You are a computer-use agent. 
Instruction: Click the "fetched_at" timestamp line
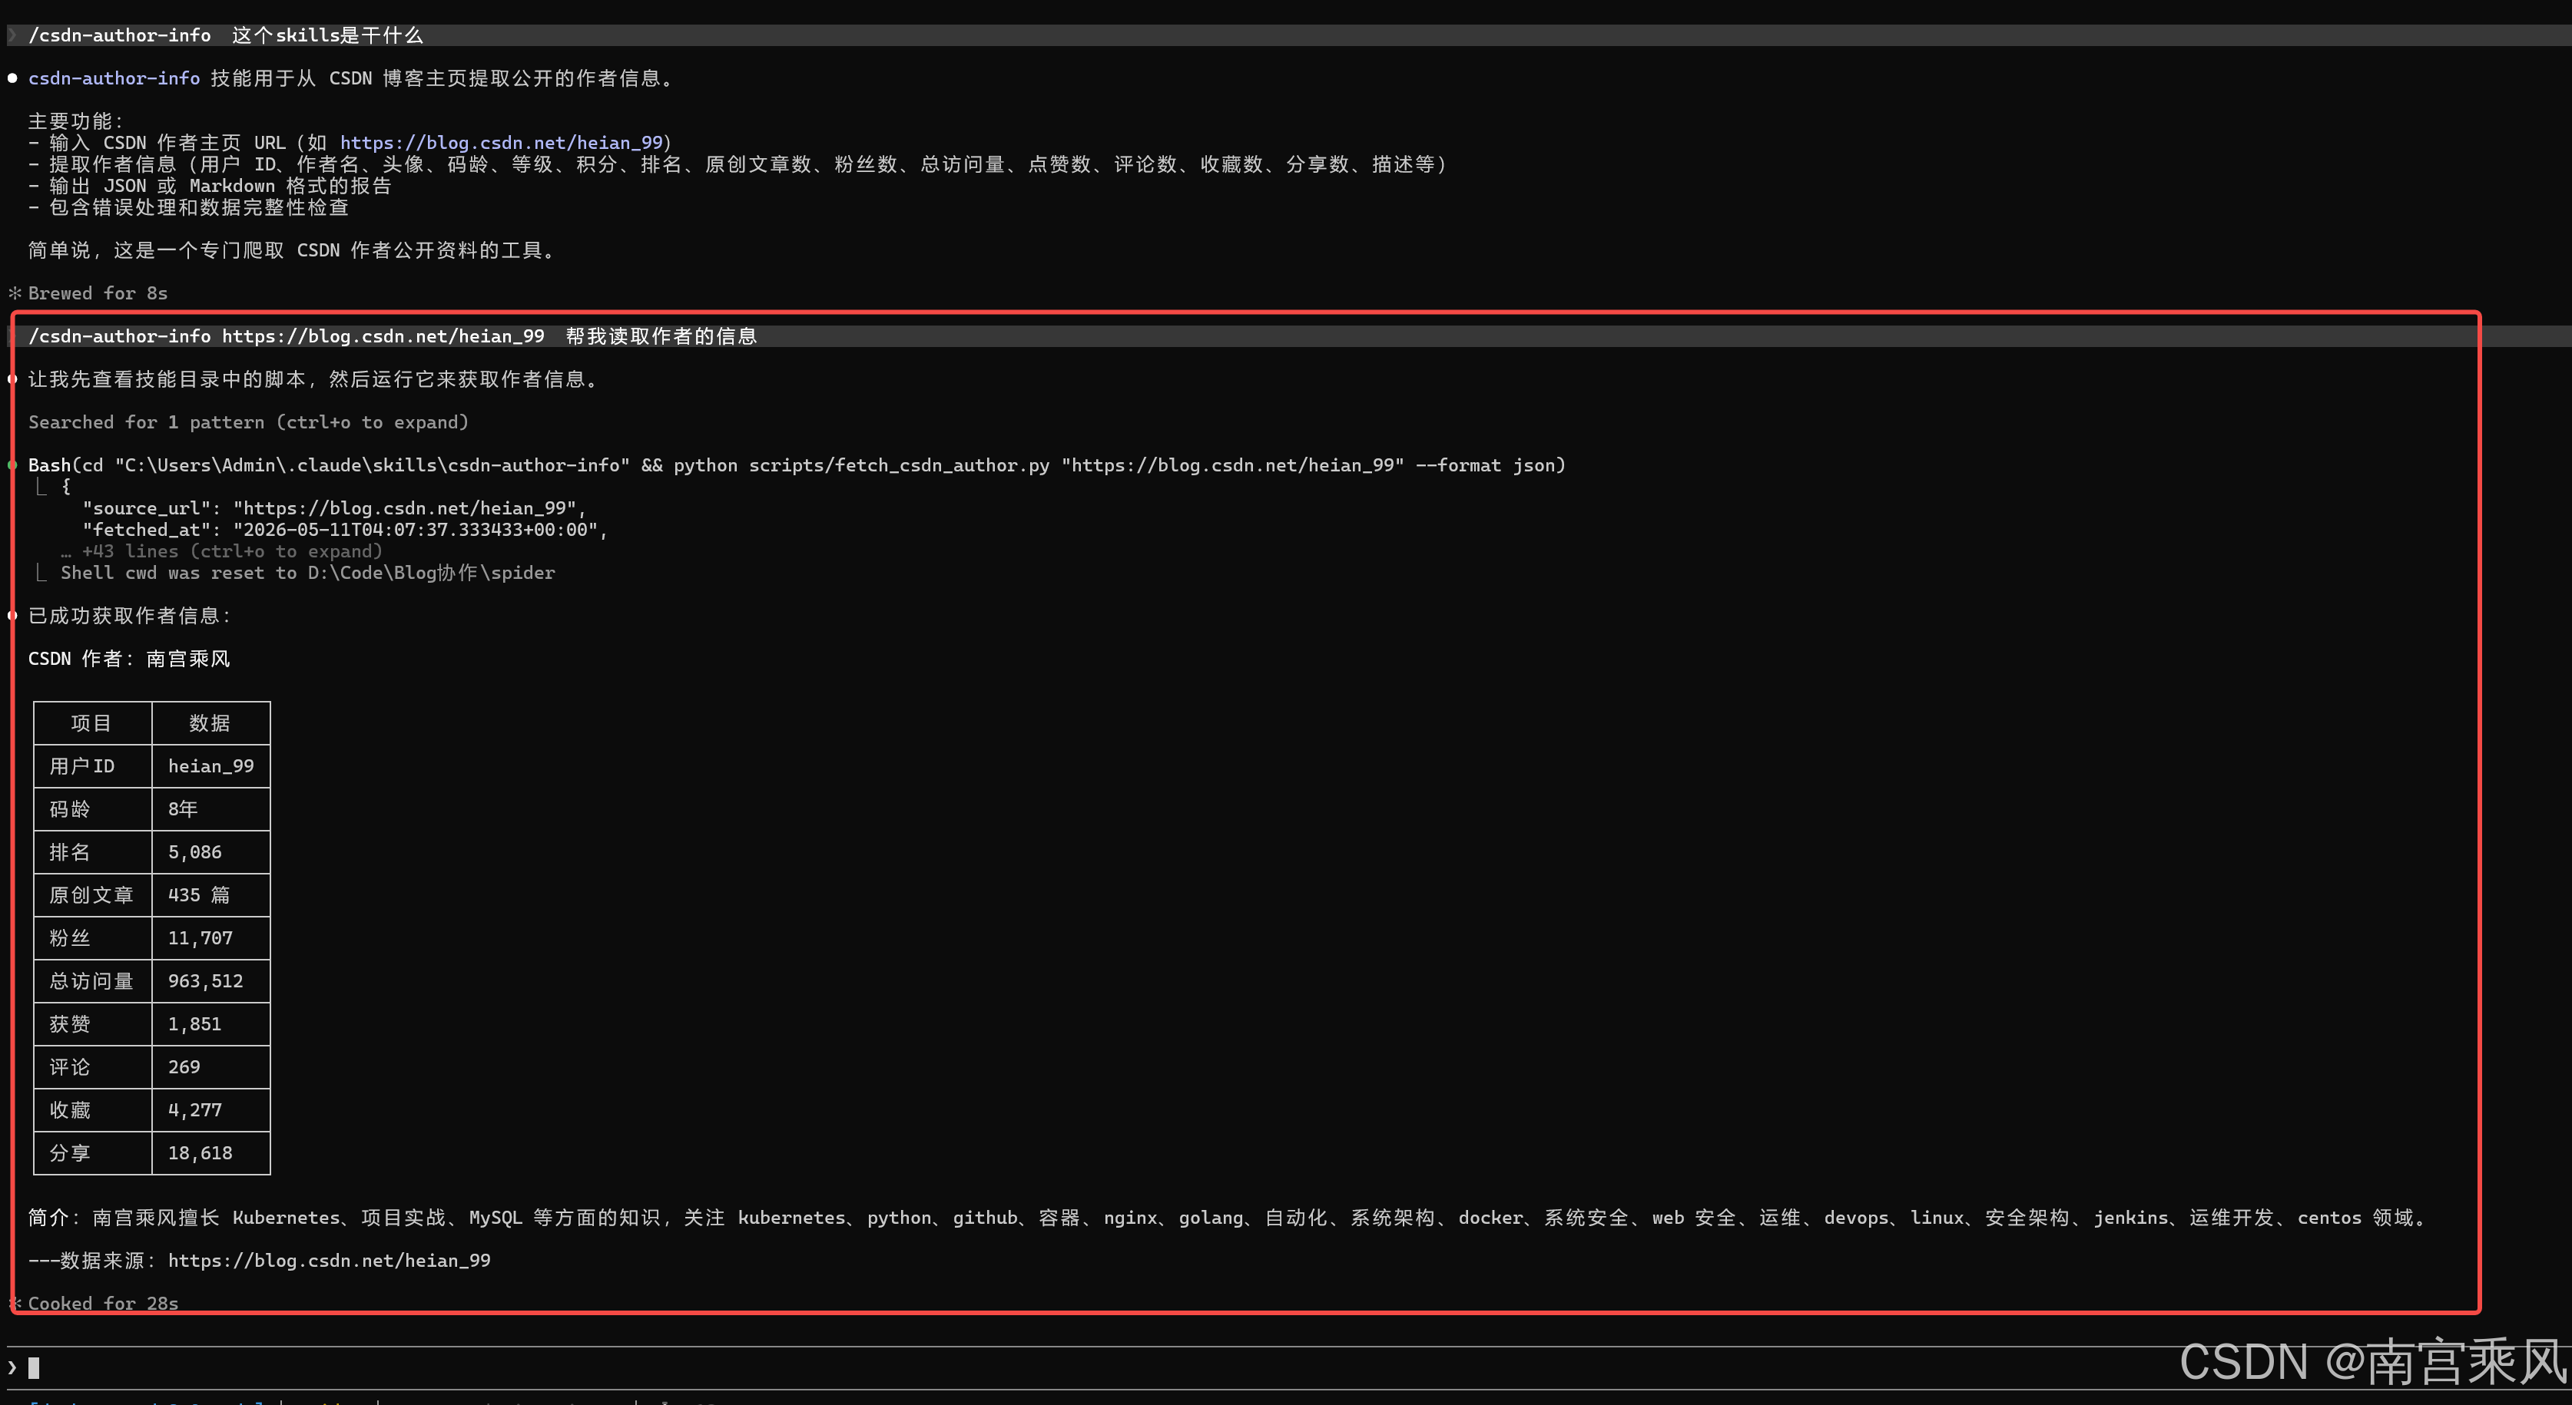tap(346, 530)
